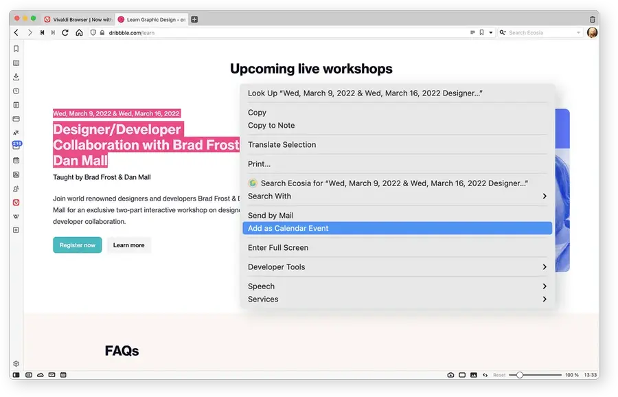This screenshot has width=618, height=397.
Task: Toggle the side panel visibility
Action: (16, 375)
